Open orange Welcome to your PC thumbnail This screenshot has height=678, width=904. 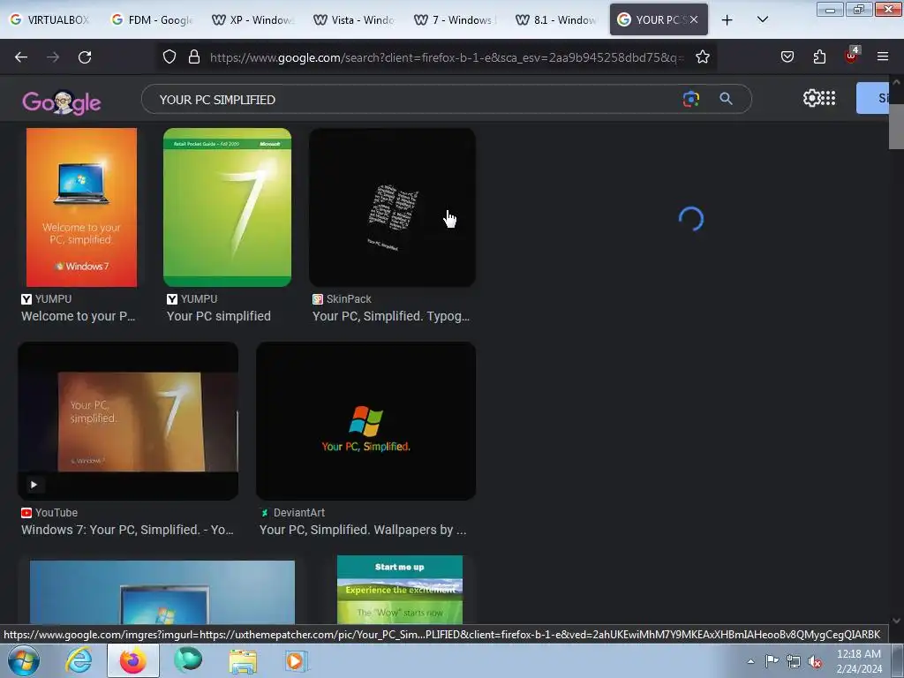tap(81, 207)
